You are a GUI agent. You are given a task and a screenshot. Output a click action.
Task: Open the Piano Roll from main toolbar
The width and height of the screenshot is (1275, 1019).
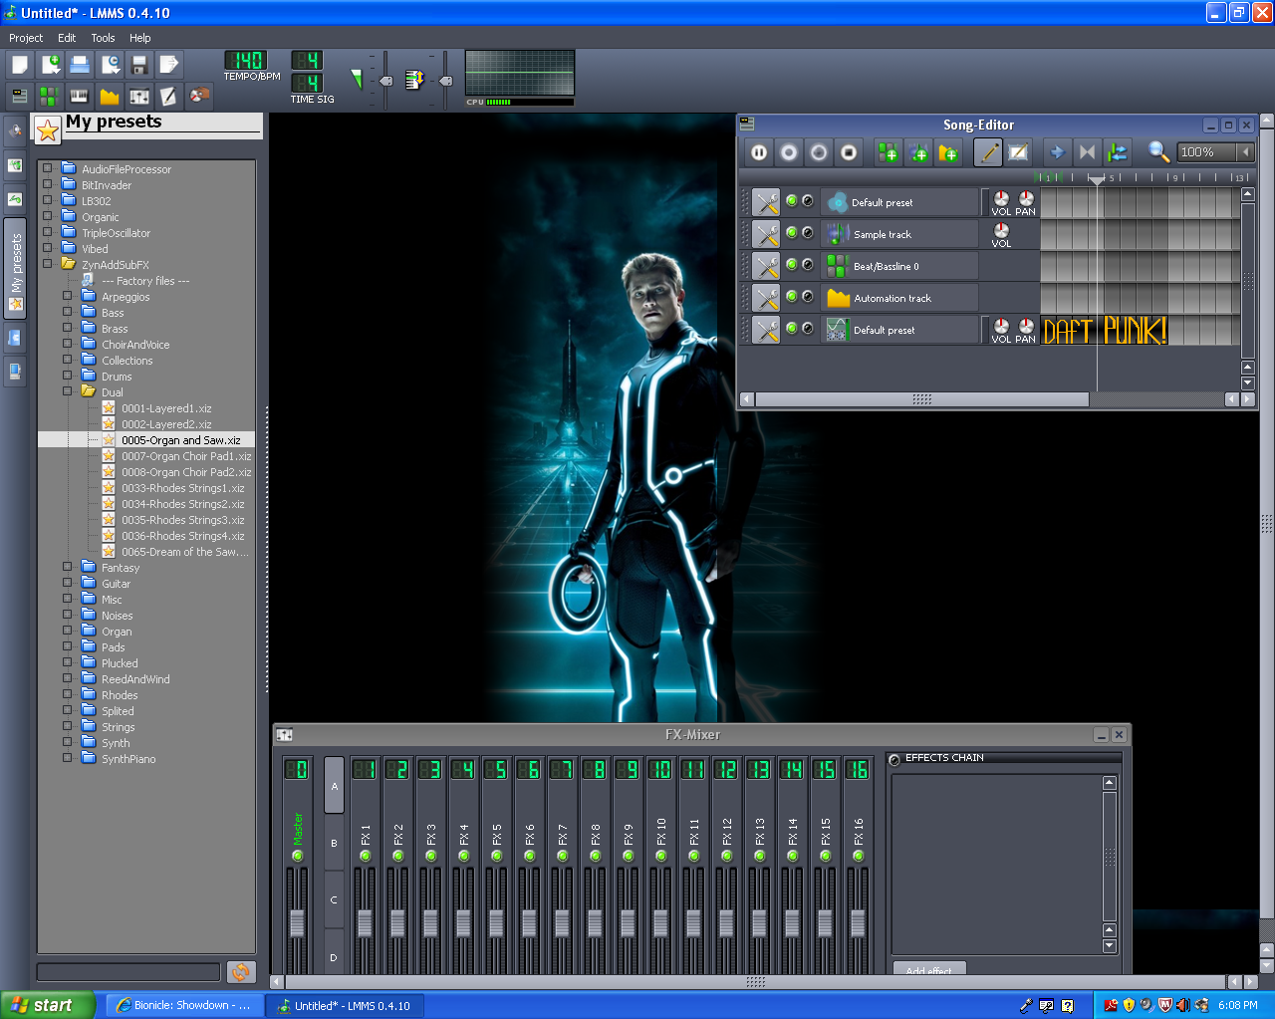pyautogui.click(x=80, y=96)
